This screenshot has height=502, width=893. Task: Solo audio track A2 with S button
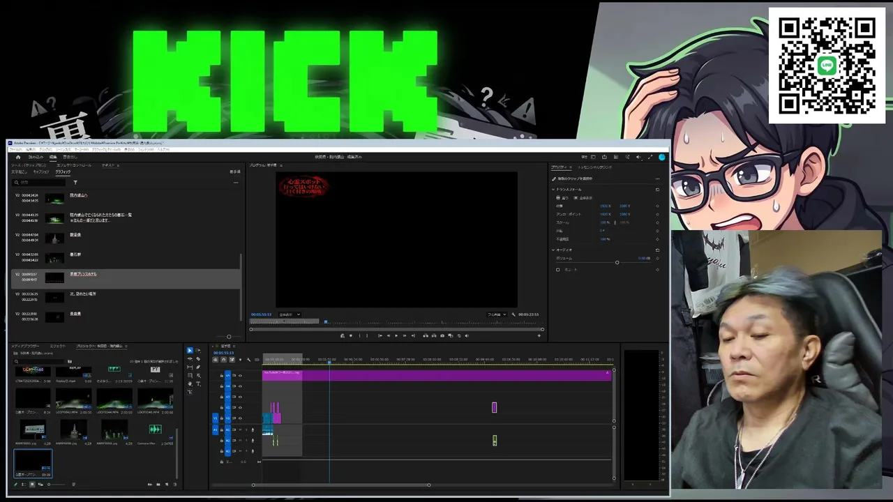coord(245,441)
